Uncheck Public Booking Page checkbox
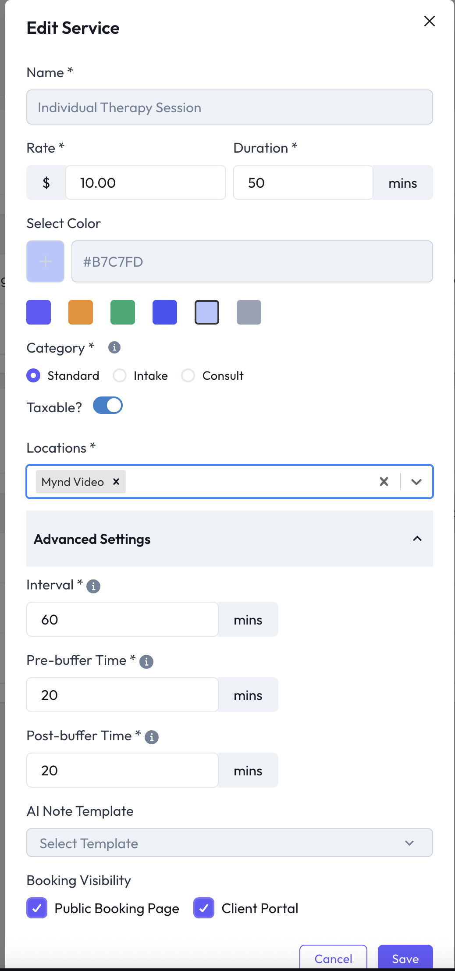455x971 pixels. coord(37,908)
